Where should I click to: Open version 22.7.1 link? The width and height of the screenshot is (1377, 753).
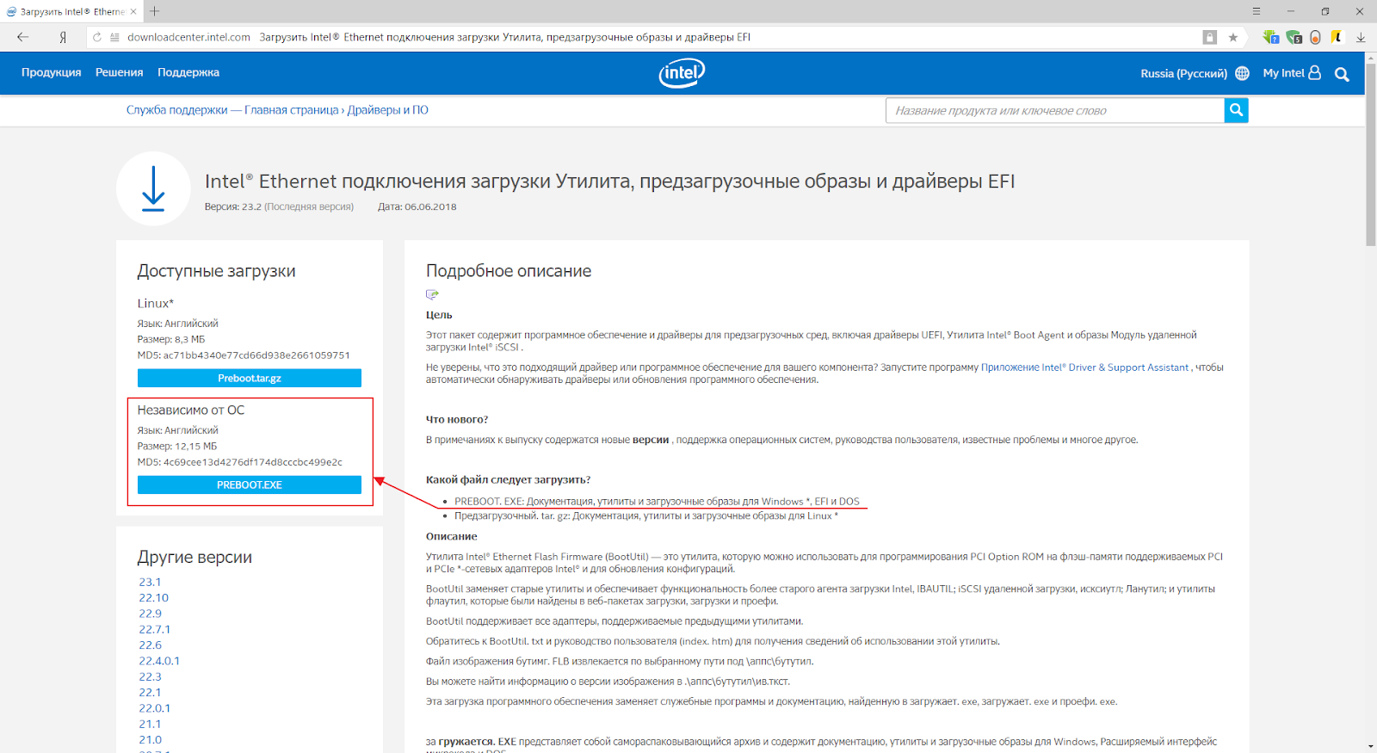(x=155, y=629)
